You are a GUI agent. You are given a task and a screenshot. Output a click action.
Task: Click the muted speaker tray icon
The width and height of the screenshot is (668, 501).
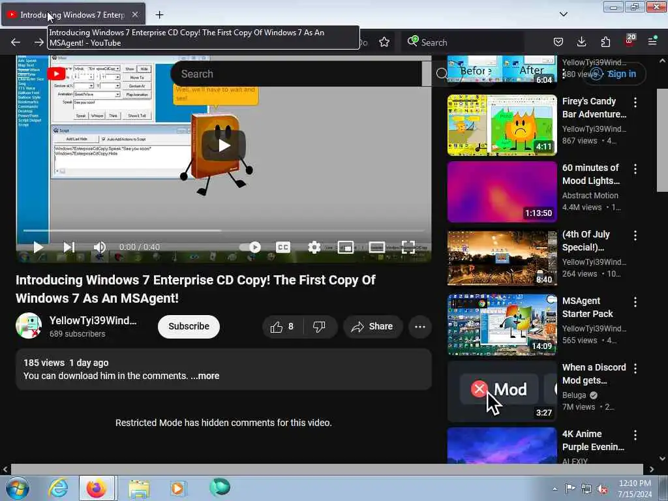602,489
